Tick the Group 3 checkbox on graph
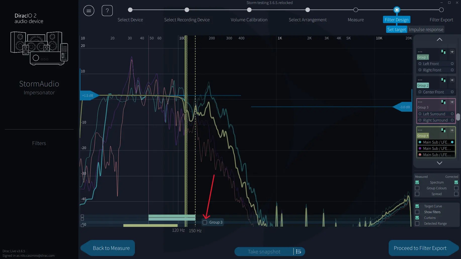Image resolution: width=461 pixels, height=259 pixels. [205, 222]
